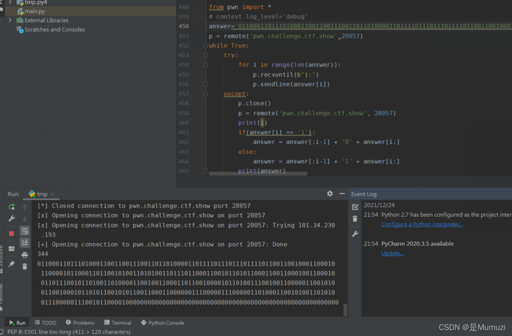Click editor horizontal scrollbar
The width and height of the screenshot is (512, 336).
tap(258, 173)
